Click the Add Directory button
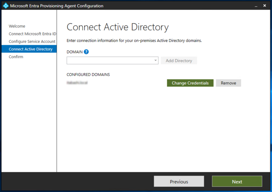This screenshot has height=192, width=272. tap(179, 61)
